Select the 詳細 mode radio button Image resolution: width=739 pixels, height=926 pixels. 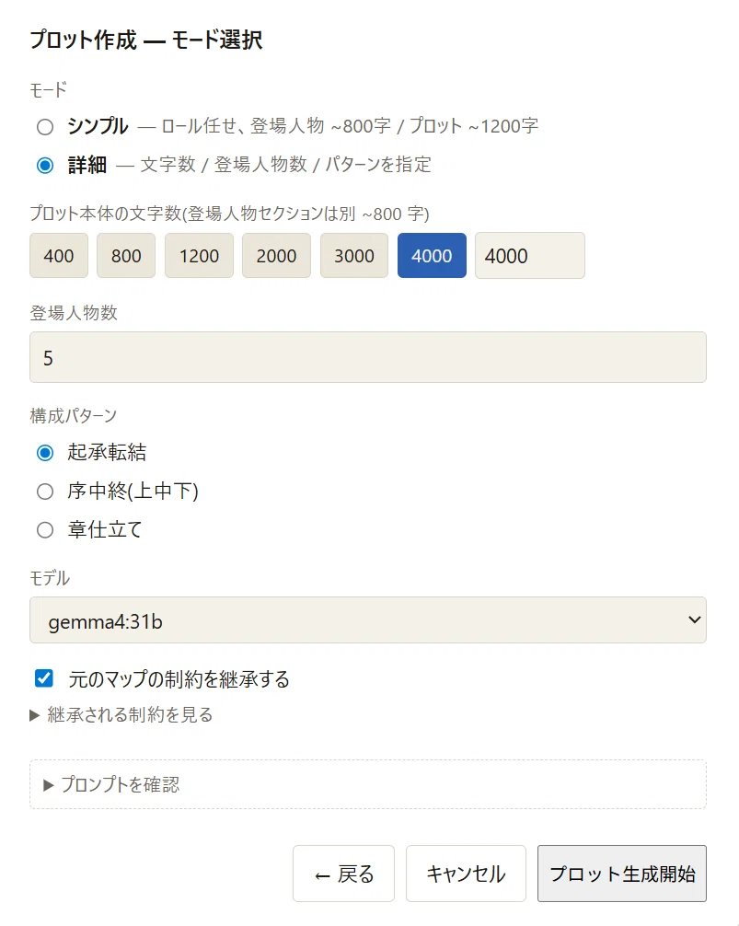click(45, 166)
